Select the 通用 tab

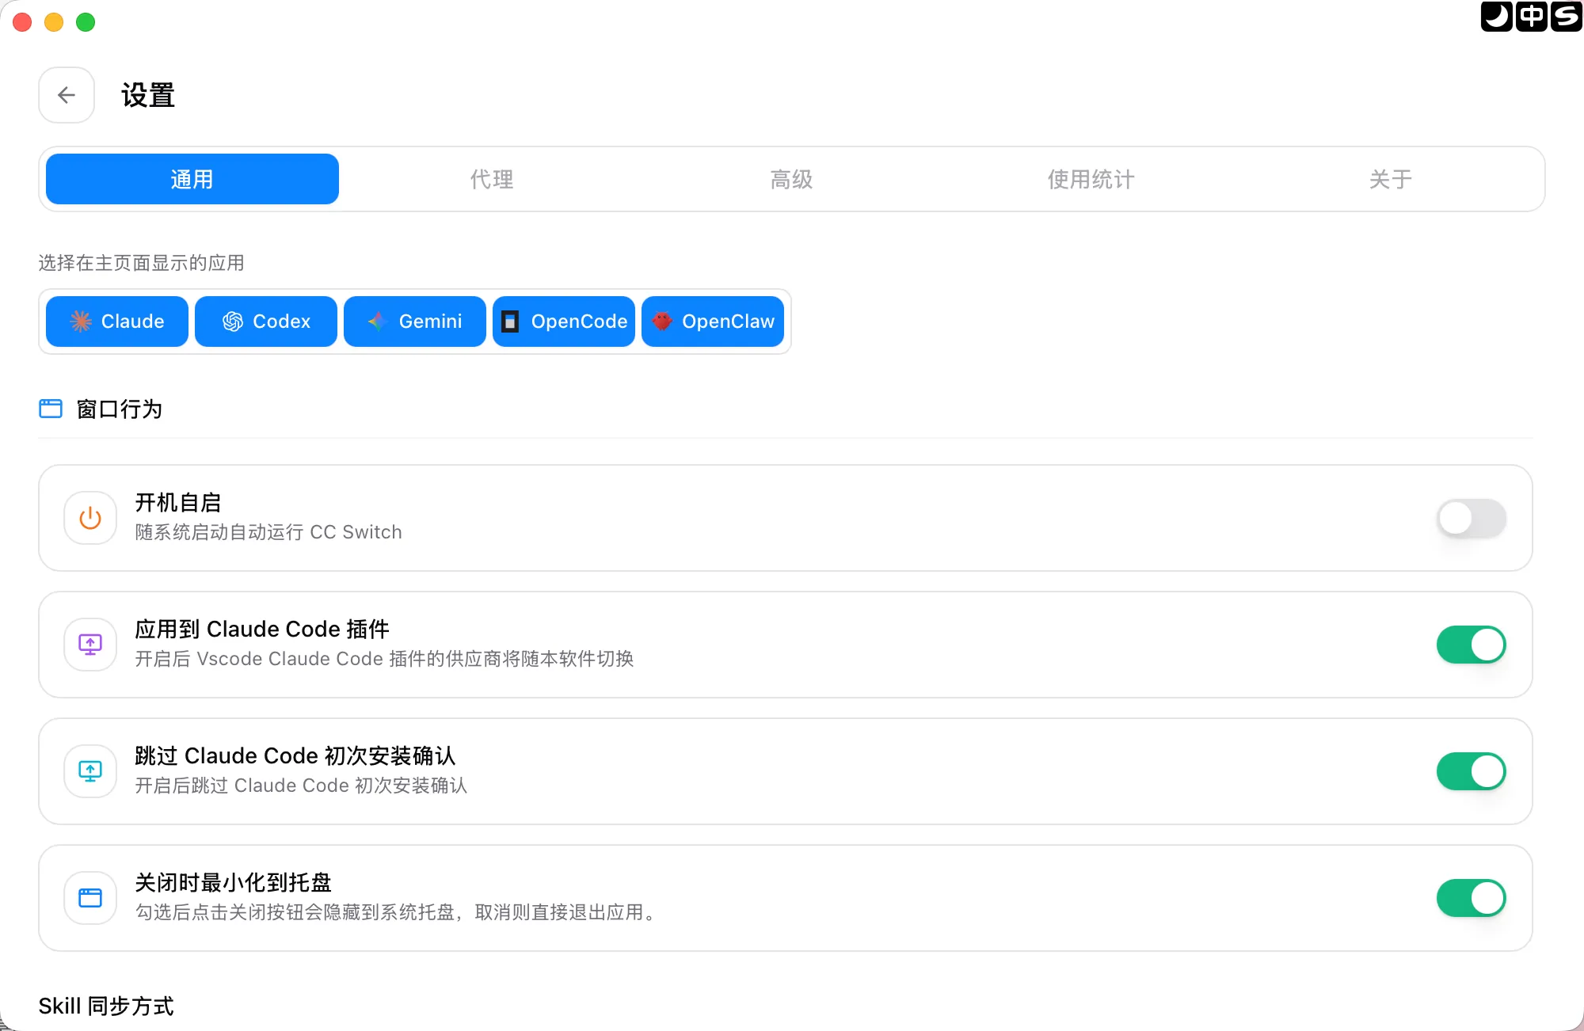(x=192, y=179)
